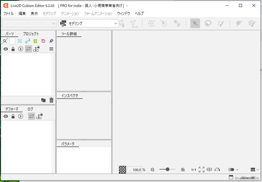Screen dimensions: 262x182
Task: Switch to the デフォーマ tab
Action: tap(12, 109)
